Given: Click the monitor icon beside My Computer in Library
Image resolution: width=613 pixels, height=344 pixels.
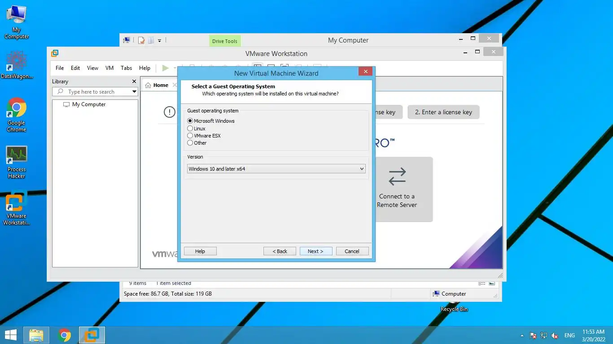Looking at the screenshot, I should tap(66, 104).
